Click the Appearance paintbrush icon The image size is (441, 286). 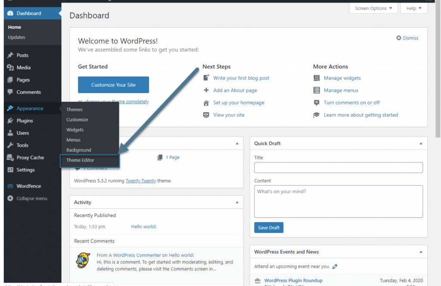pyautogui.click(x=10, y=108)
